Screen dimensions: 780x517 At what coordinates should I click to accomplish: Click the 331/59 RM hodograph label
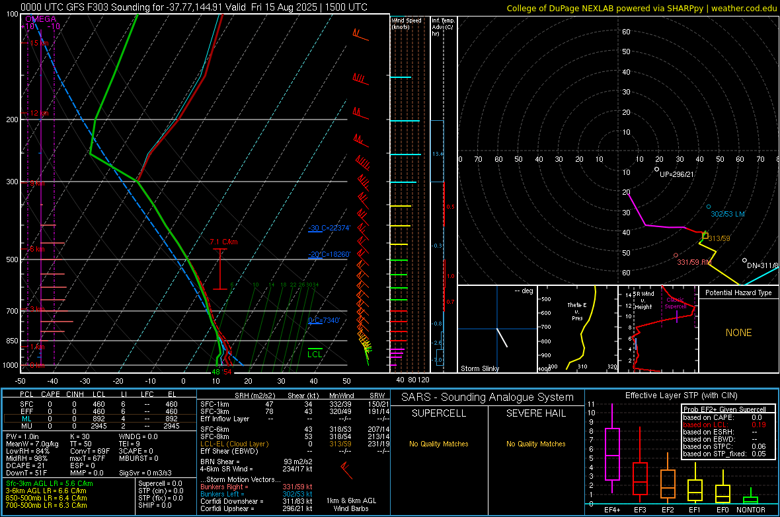pos(694,262)
